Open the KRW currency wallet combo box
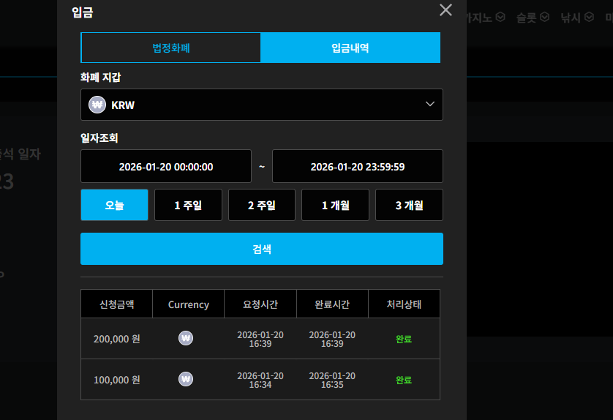Viewport: 613px width, 420px height. (262, 105)
